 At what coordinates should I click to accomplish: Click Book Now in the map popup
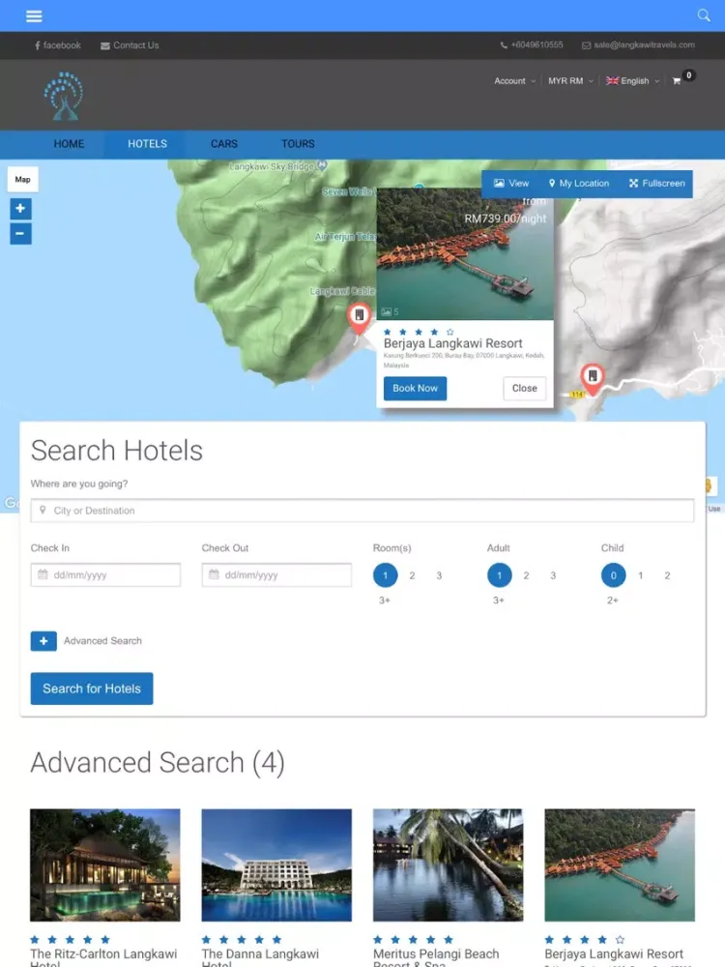415,389
